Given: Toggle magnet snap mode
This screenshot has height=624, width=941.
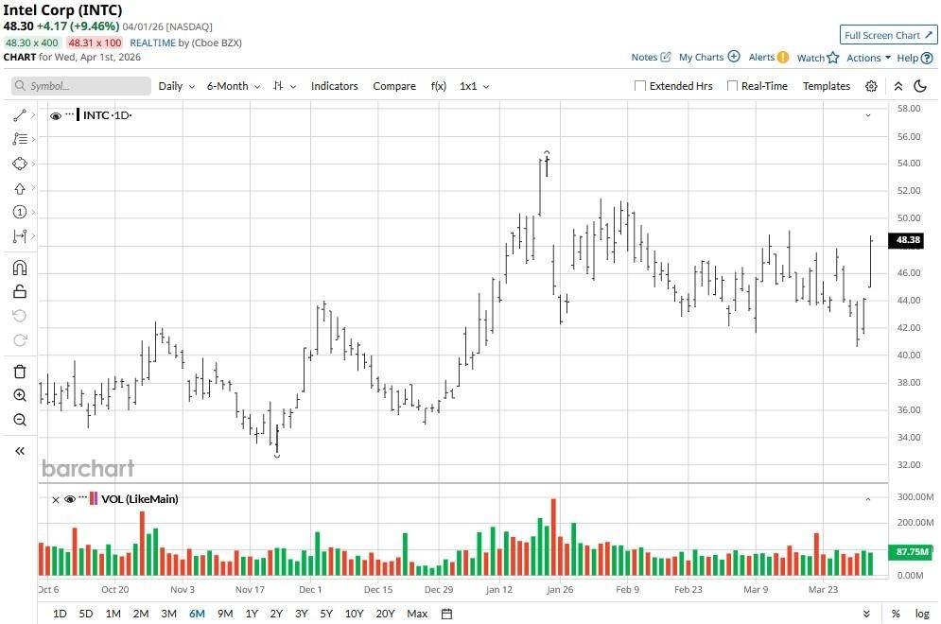Looking at the screenshot, I should (x=19, y=268).
